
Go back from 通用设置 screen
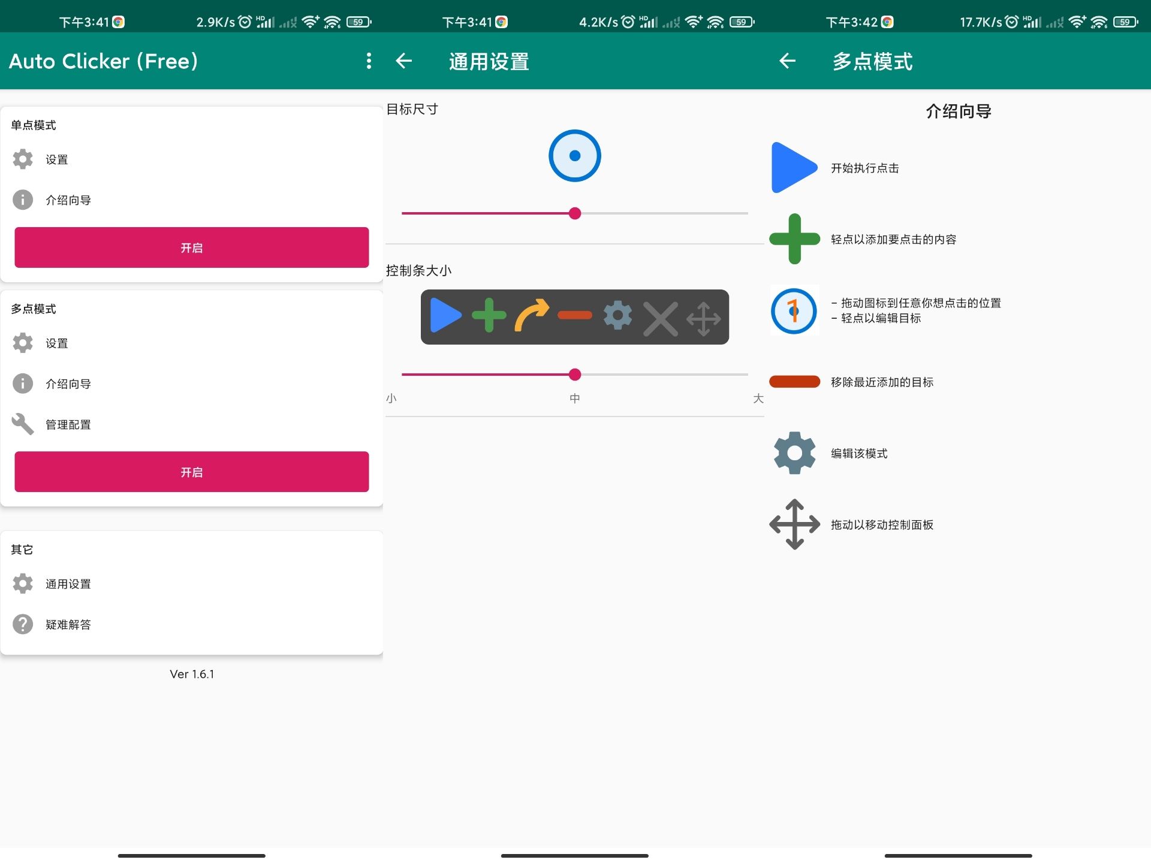pyautogui.click(x=404, y=61)
